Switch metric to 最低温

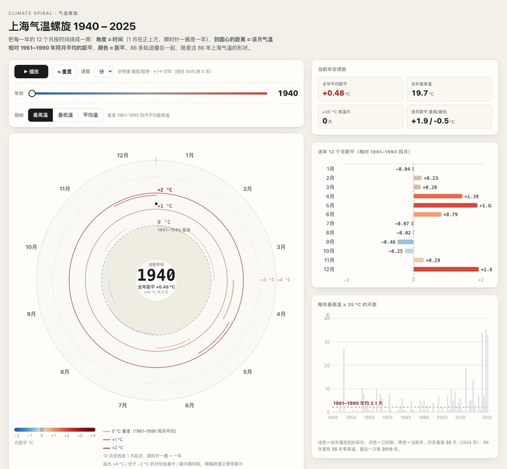tap(65, 115)
